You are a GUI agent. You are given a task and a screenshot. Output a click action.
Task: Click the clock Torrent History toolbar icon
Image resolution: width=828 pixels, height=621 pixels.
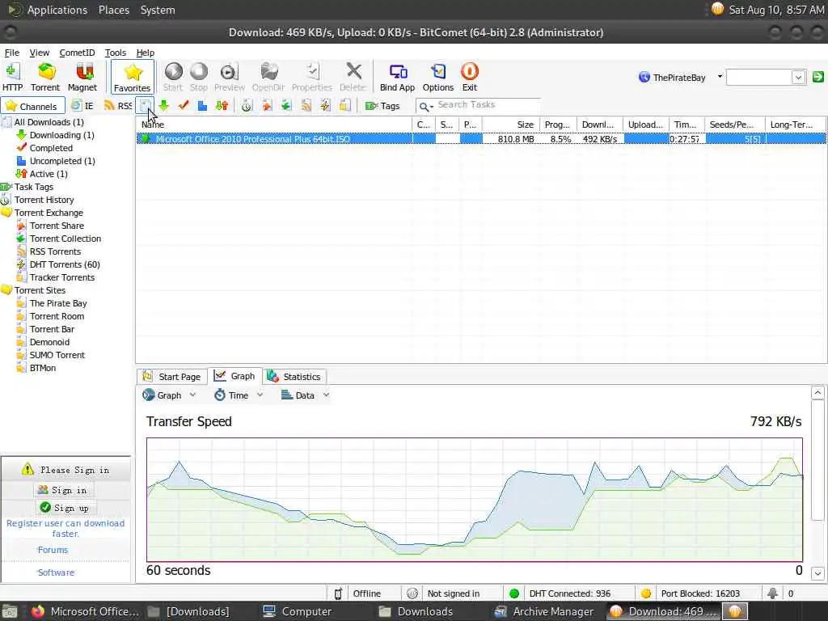pos(247,106)
